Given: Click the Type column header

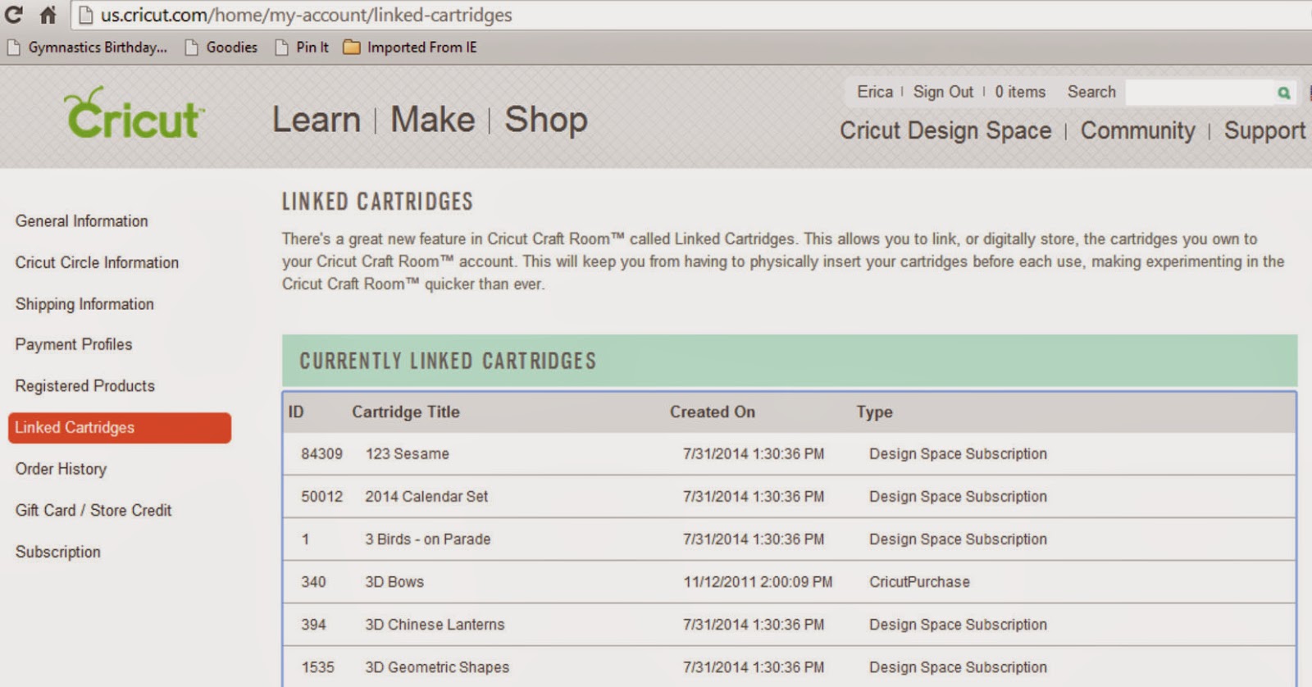Looking at the screenshot, I should [x=874, y=412].
